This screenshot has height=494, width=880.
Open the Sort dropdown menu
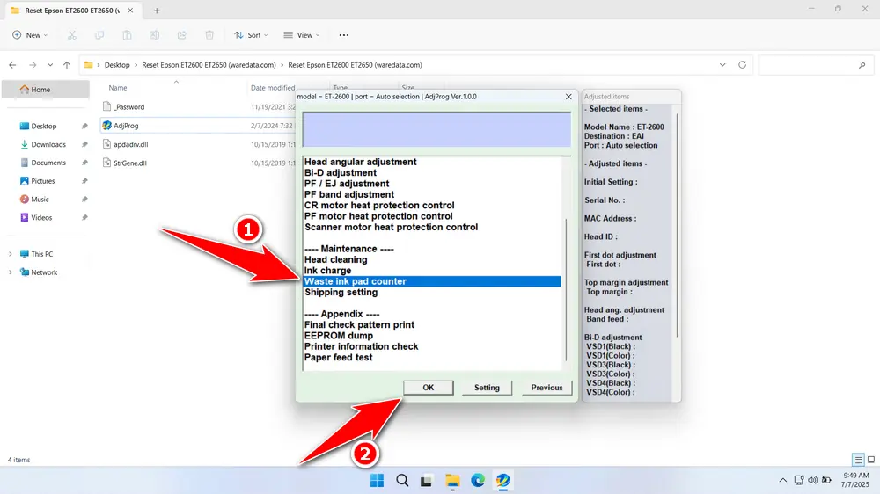click(x=251, y=35)
